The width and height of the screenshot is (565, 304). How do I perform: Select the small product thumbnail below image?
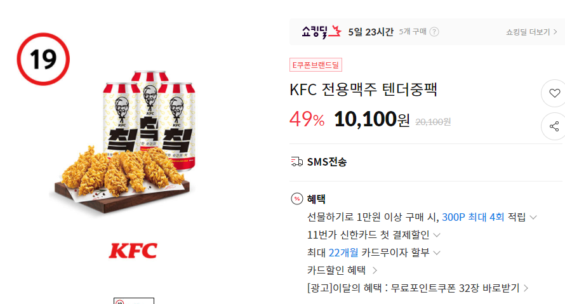(x=134, y=301)
